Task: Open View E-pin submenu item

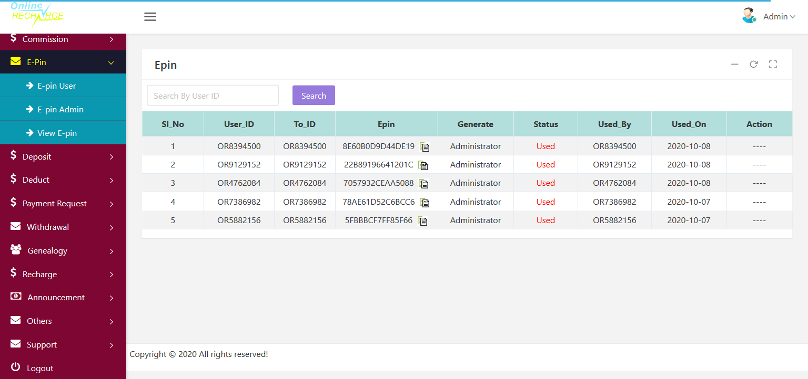Action: click(x=63, y=133)
